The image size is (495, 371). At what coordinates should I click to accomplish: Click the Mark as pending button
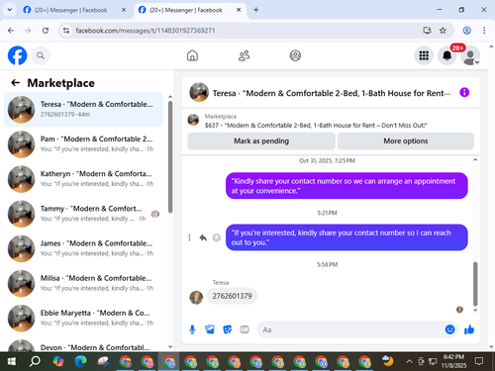pyautogui.click(x=261, y=141)
